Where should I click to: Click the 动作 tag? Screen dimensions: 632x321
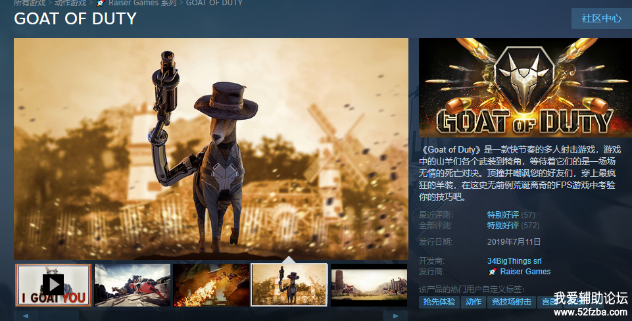click(x=474, y=302)
